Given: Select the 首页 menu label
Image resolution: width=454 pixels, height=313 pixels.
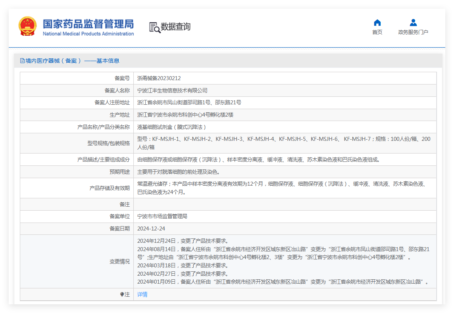Looking at the screenshot, I should coord(377,32).
